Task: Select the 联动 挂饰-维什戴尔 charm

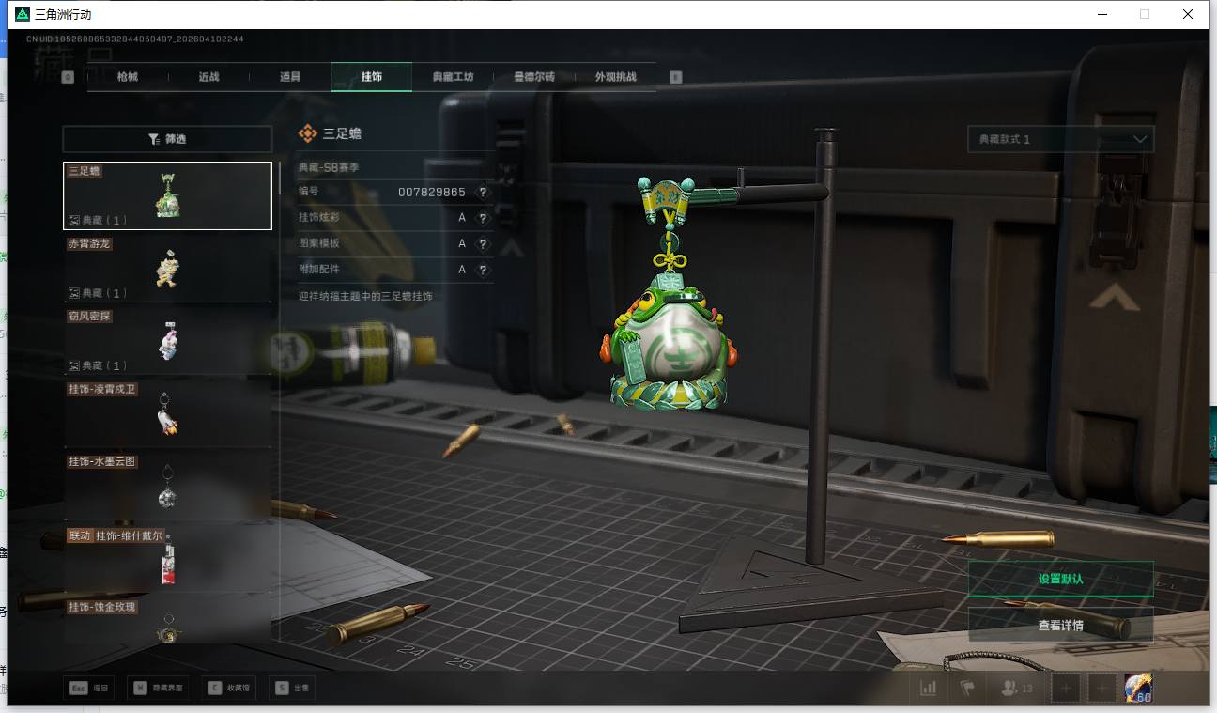Action: click(167, 559)
